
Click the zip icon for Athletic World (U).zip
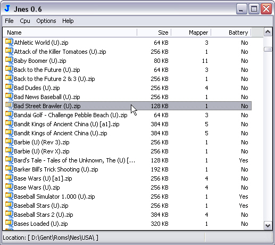tap(9, 42)
